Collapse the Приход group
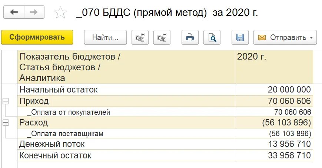This screenshot has height=168, width=322. 6,101
